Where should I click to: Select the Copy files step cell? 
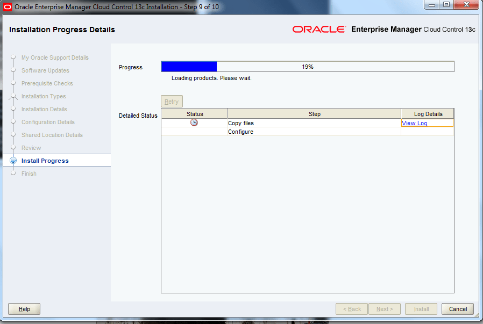tap(314, 123)
